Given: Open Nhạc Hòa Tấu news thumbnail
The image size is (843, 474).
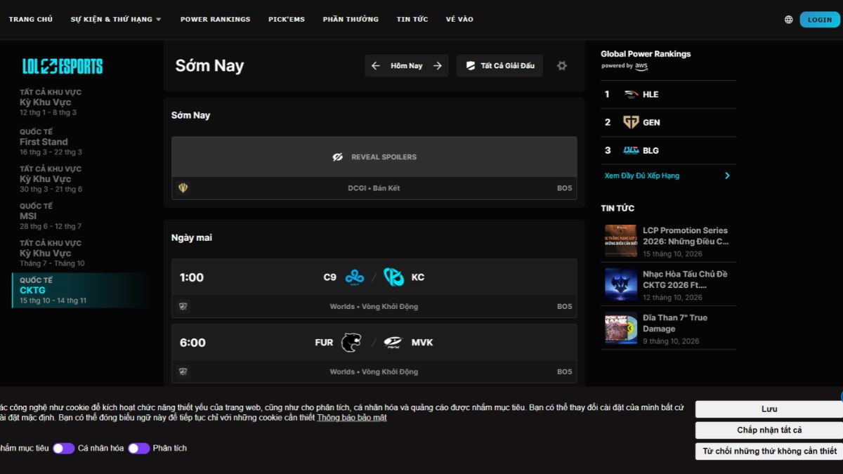Looking at the screenshot, I should pos(621,284).
